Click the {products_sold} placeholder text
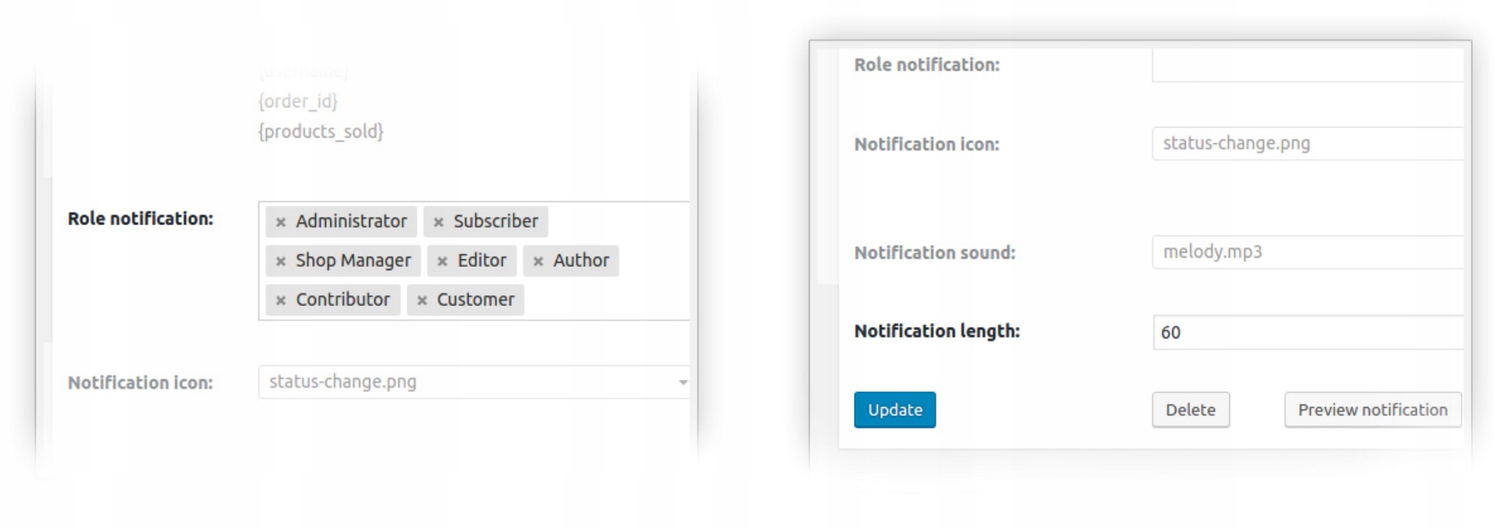1501x527 pixels. [320, 131]
